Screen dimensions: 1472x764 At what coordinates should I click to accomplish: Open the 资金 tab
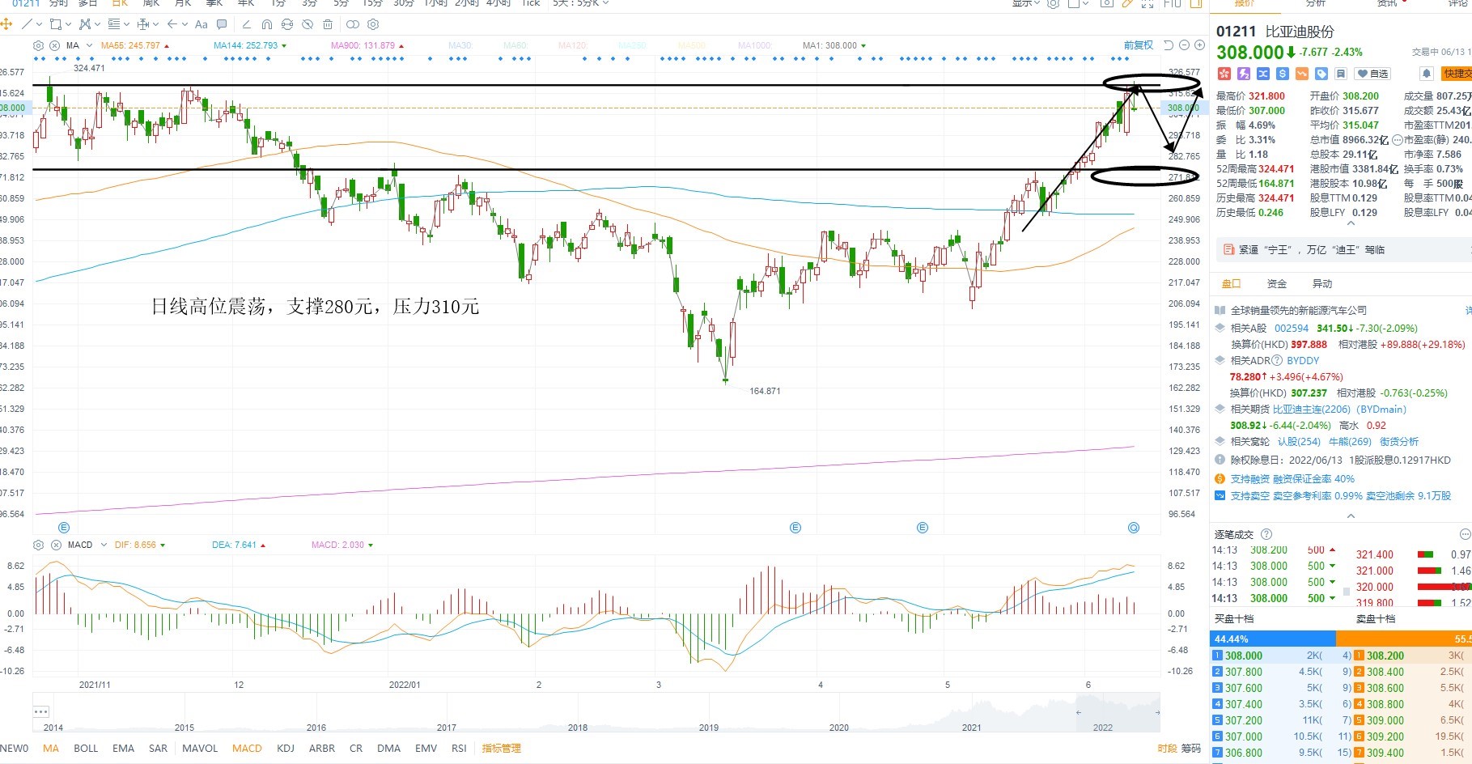point(1277,284)
